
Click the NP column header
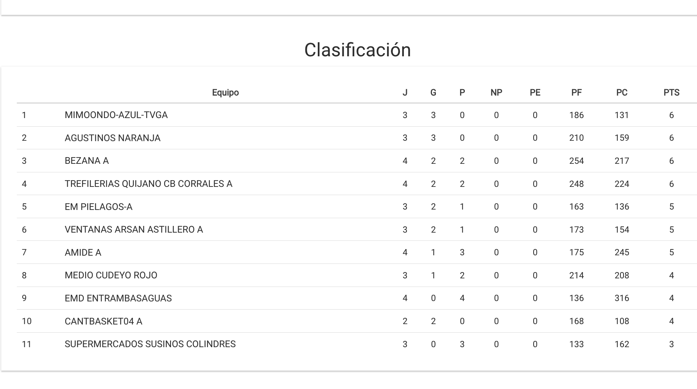coord(496,93)
